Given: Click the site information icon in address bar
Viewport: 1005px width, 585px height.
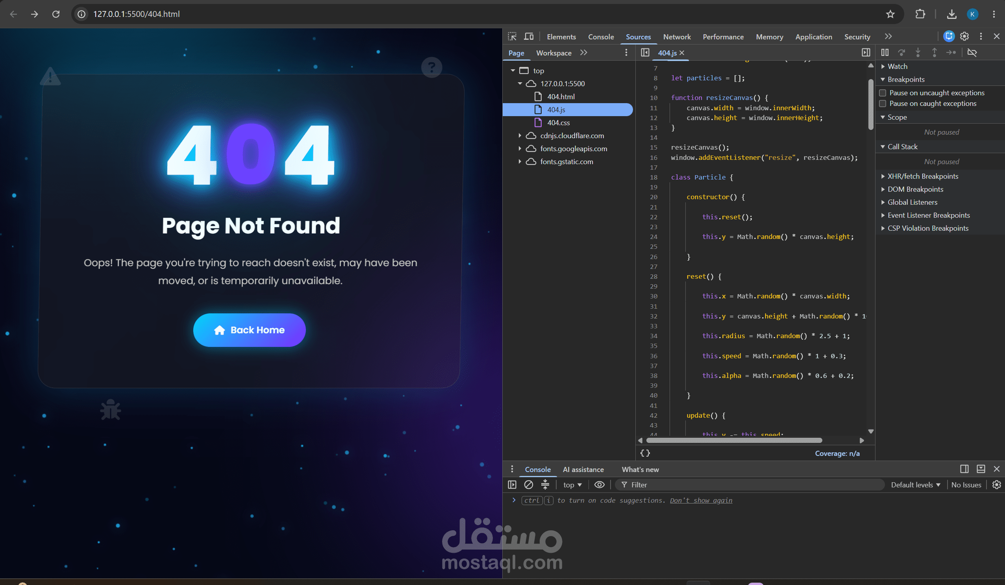Looking at the screenshot, I should (x=81, y=14).
